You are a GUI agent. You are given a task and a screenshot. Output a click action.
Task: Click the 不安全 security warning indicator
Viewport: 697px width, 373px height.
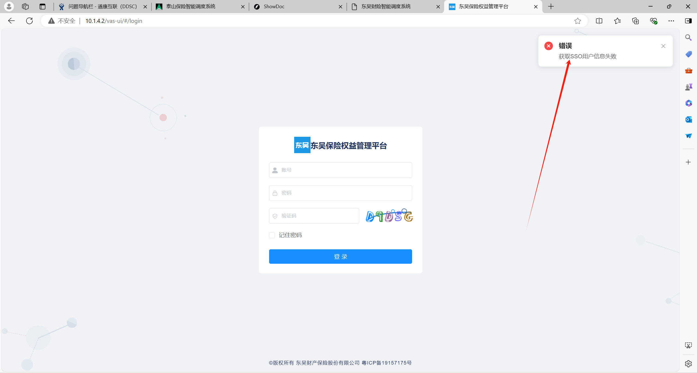[x=62, y=21]
